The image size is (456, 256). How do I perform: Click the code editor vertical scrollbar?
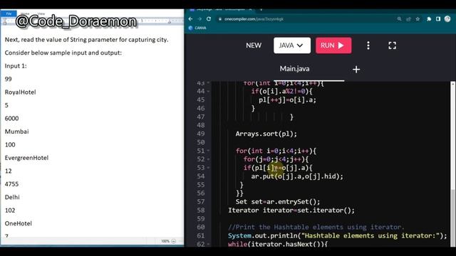pyautogui.click(x=453, y=164)
